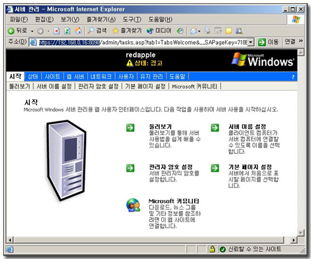The height and width of the screenshot is (259, 311).
Task: Click the Home icon in toolbar
Action: point(78,31)
